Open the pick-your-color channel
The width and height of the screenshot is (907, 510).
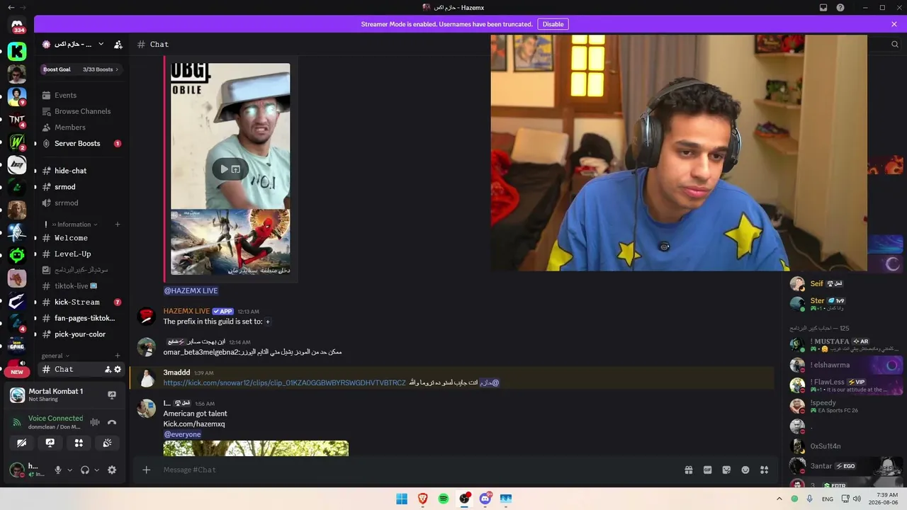tap(81, 334)
